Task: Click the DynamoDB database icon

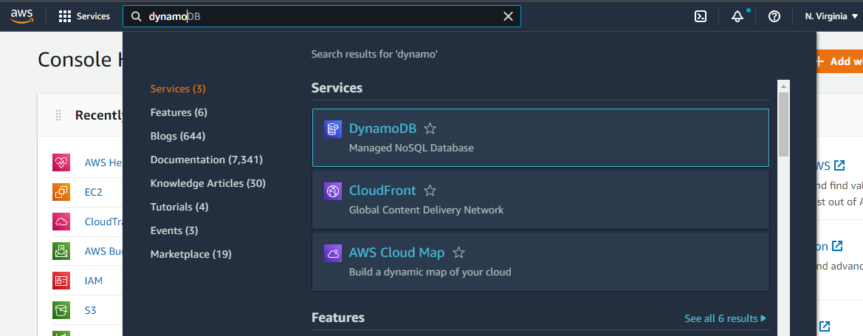Action: 333,129
